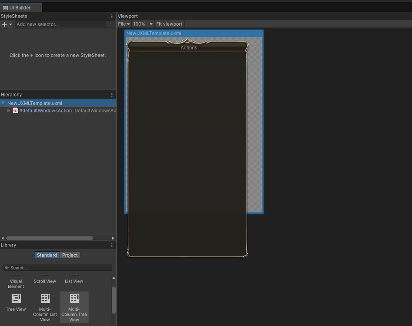The image size is (412, 326).
Task: Select the Tree View library icon
Action: [x=16, y=299]
